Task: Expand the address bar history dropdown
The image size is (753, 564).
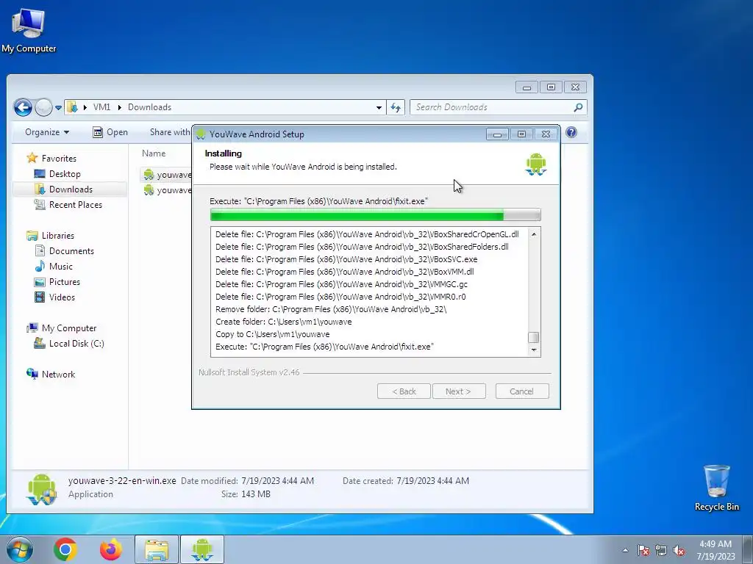Action: pyautogui.click(x=379, y=107)
